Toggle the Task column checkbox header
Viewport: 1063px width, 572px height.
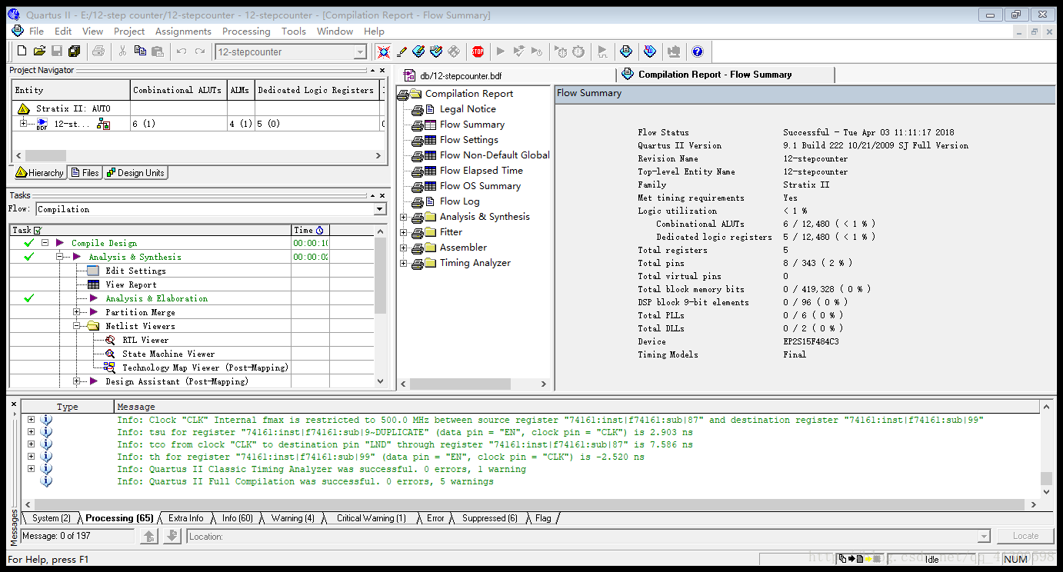(x=37, y=230)
